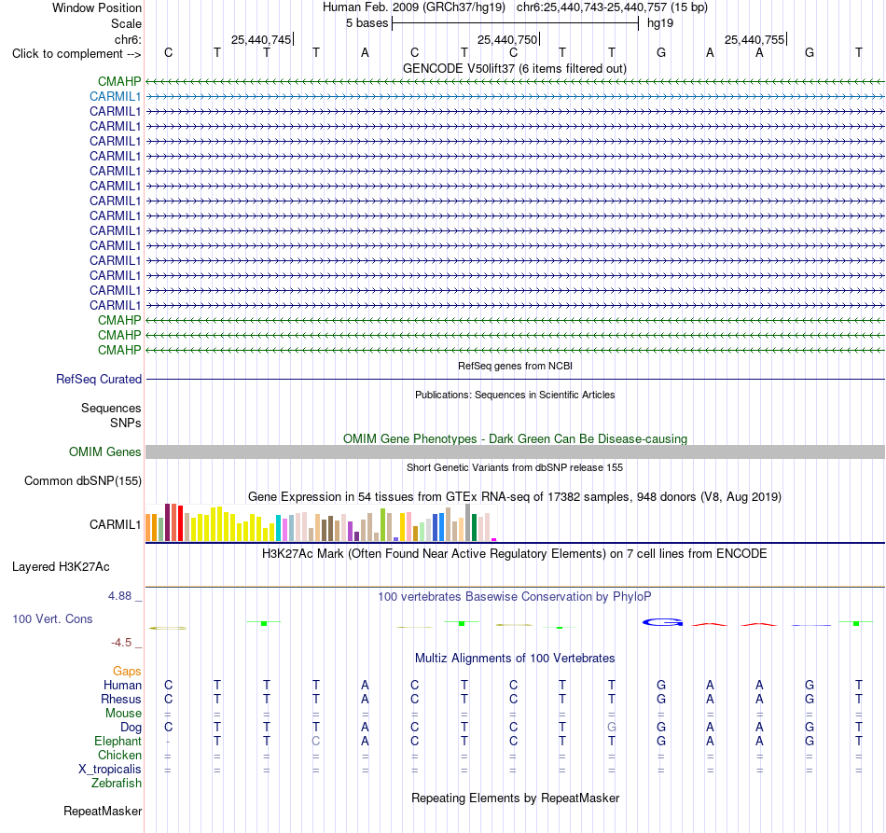Screen dimensions: 886x833
Task: Click the "Layered H3K27Ac" track label
Action: pos(61,567)
